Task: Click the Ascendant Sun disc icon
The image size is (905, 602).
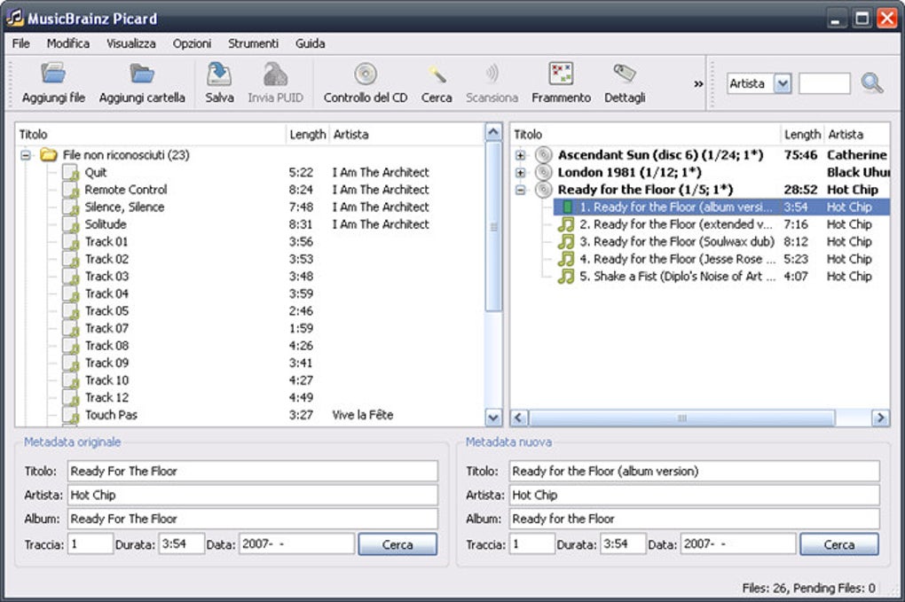Action: click(543, 154)
